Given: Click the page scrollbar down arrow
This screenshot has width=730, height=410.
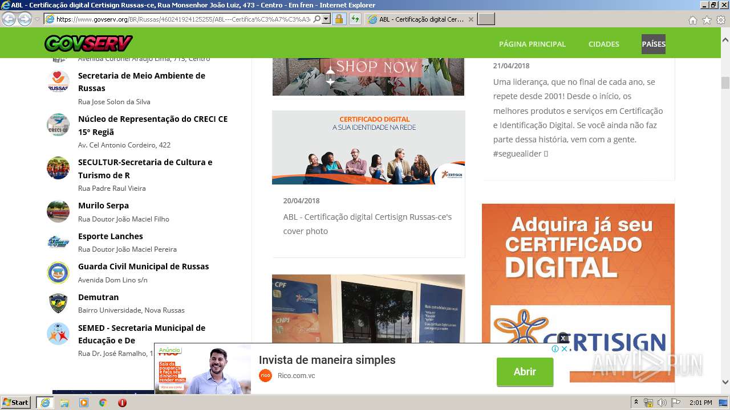Looking at the screenshot, I should 725,382.
